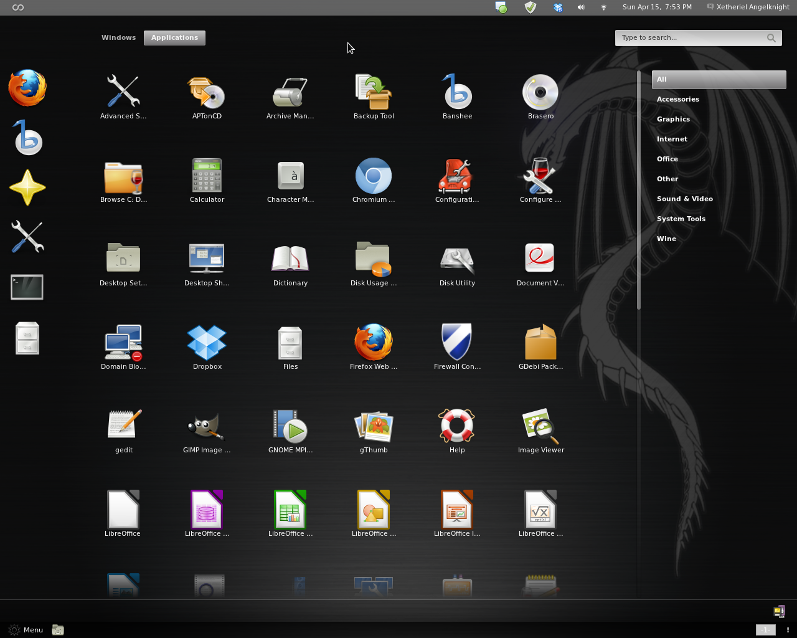Select the Applications tab

(174, 38)
